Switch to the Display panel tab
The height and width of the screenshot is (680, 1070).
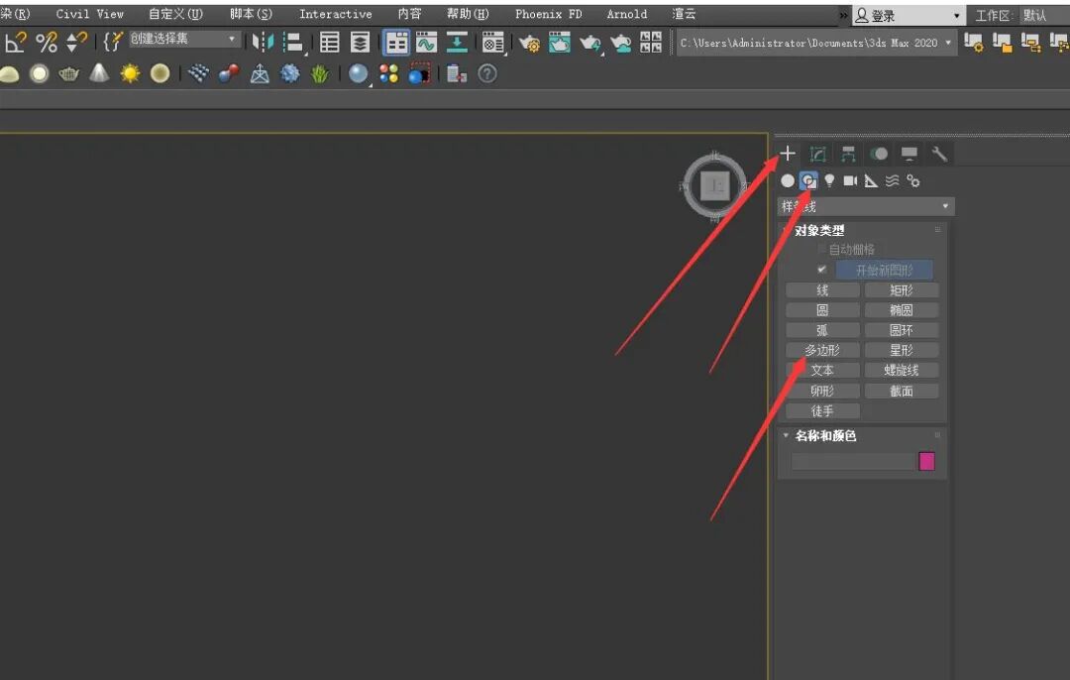tap(909, 155)
